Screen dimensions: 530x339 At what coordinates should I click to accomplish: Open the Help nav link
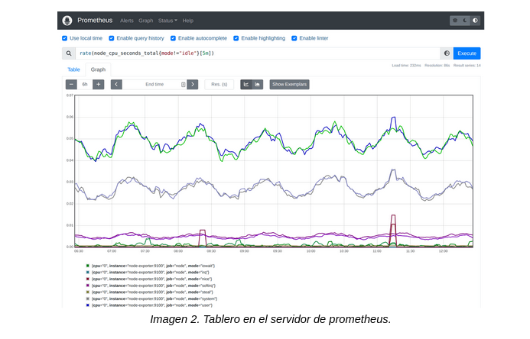click(x=188, y=21)
